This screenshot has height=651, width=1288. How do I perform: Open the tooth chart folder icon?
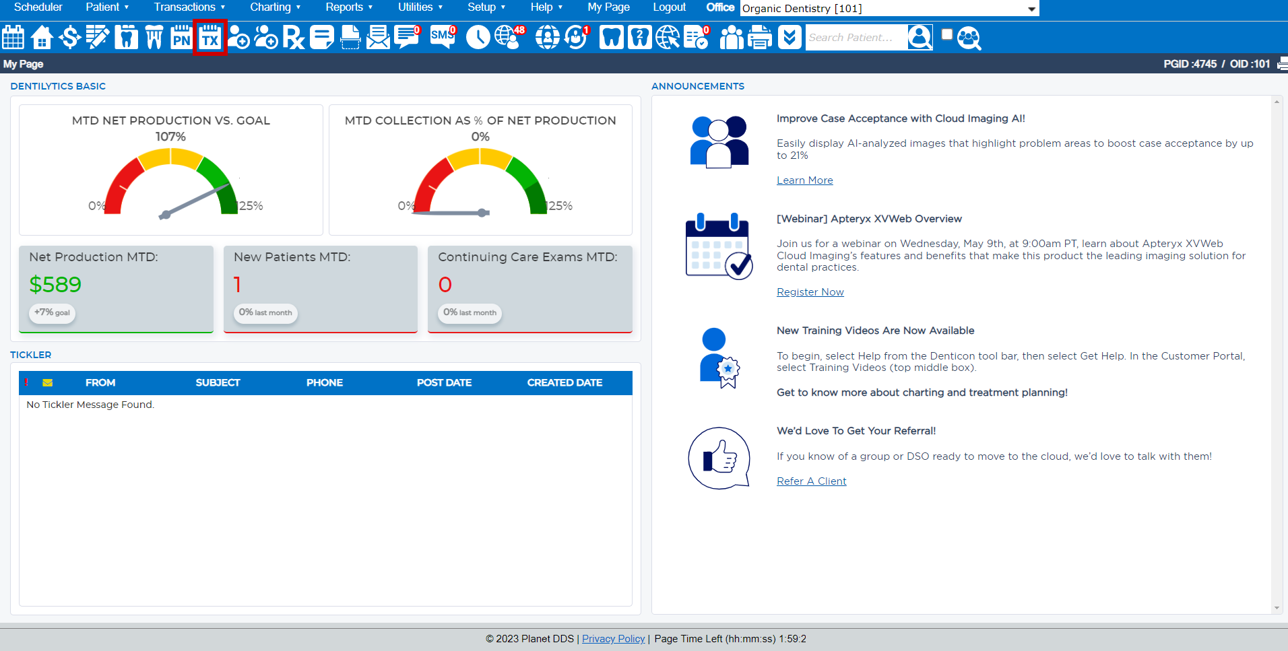(x=126, y=37)
